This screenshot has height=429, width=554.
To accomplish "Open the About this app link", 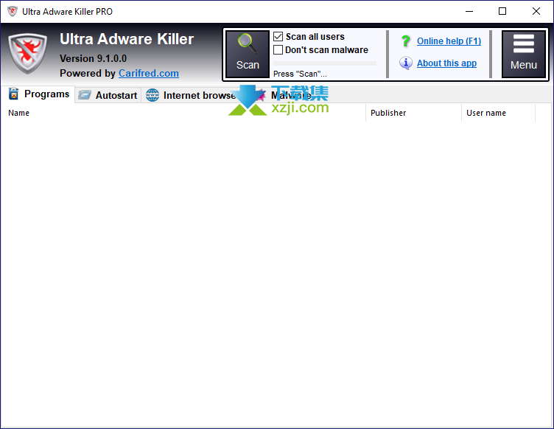I will (446, 63).
